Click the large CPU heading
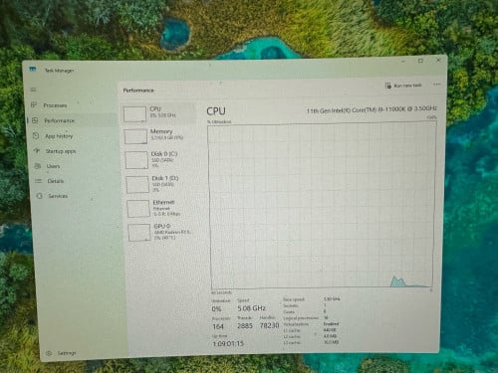This screenshot has height=373, width=498. pyautogui.click(x=216, y=111)
